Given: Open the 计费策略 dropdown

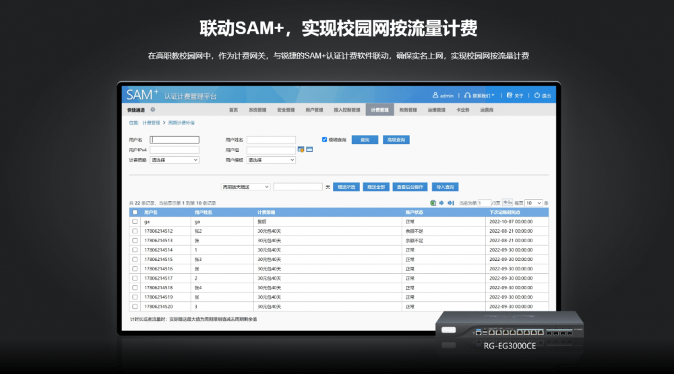Looking at the screenshot, I should point(175,160).
